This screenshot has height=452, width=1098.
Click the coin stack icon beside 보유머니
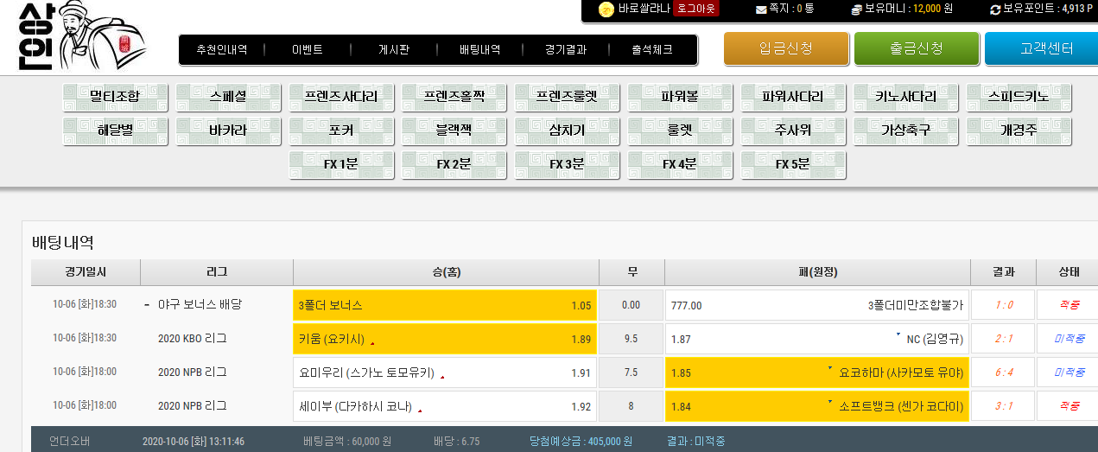[856, 10]
